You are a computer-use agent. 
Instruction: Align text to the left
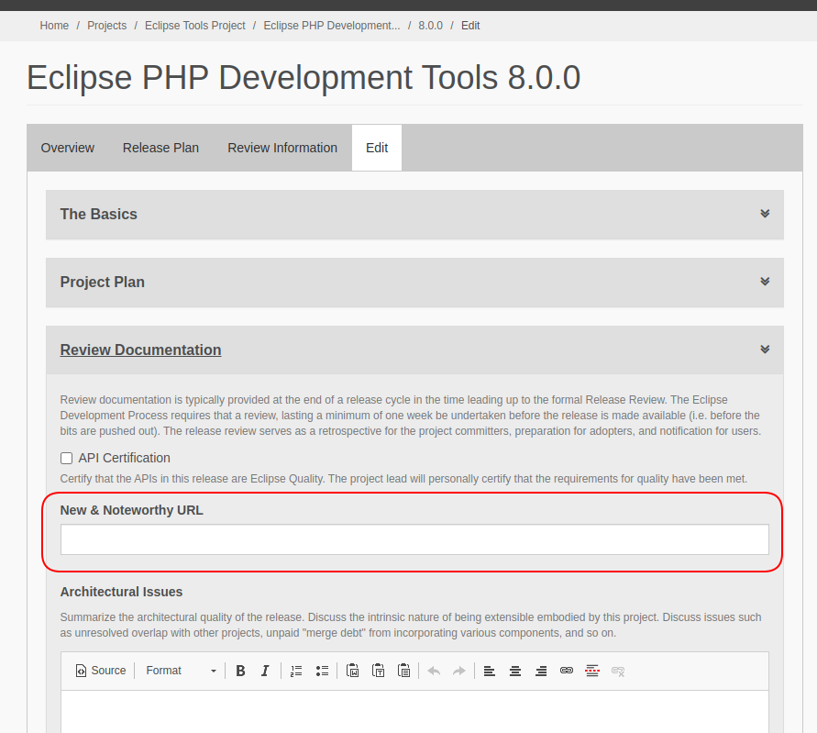490,671
